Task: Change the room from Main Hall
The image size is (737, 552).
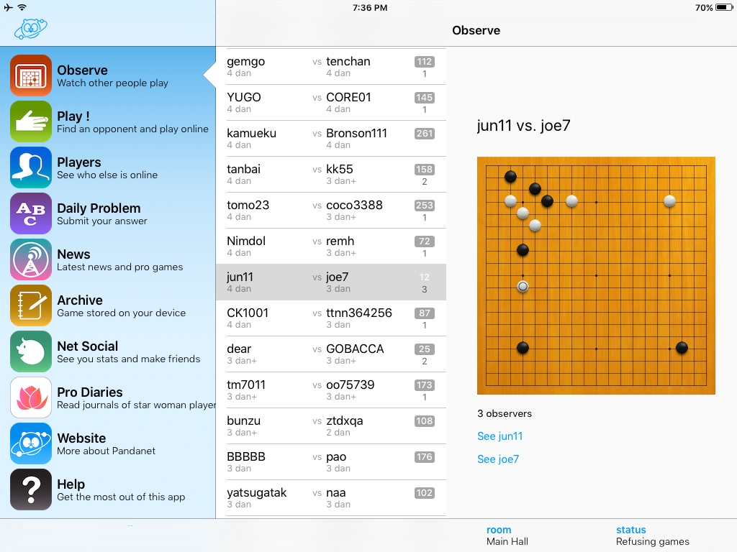Action: point(507,535)
